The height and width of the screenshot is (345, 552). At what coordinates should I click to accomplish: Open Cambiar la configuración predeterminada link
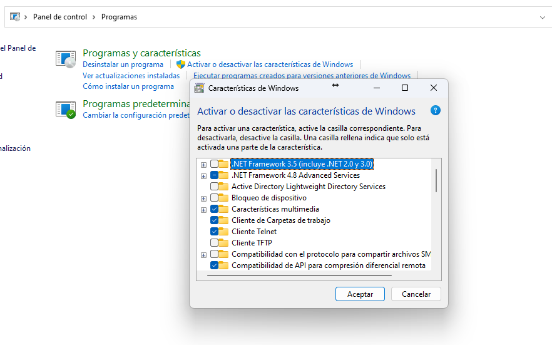[136, 115]
